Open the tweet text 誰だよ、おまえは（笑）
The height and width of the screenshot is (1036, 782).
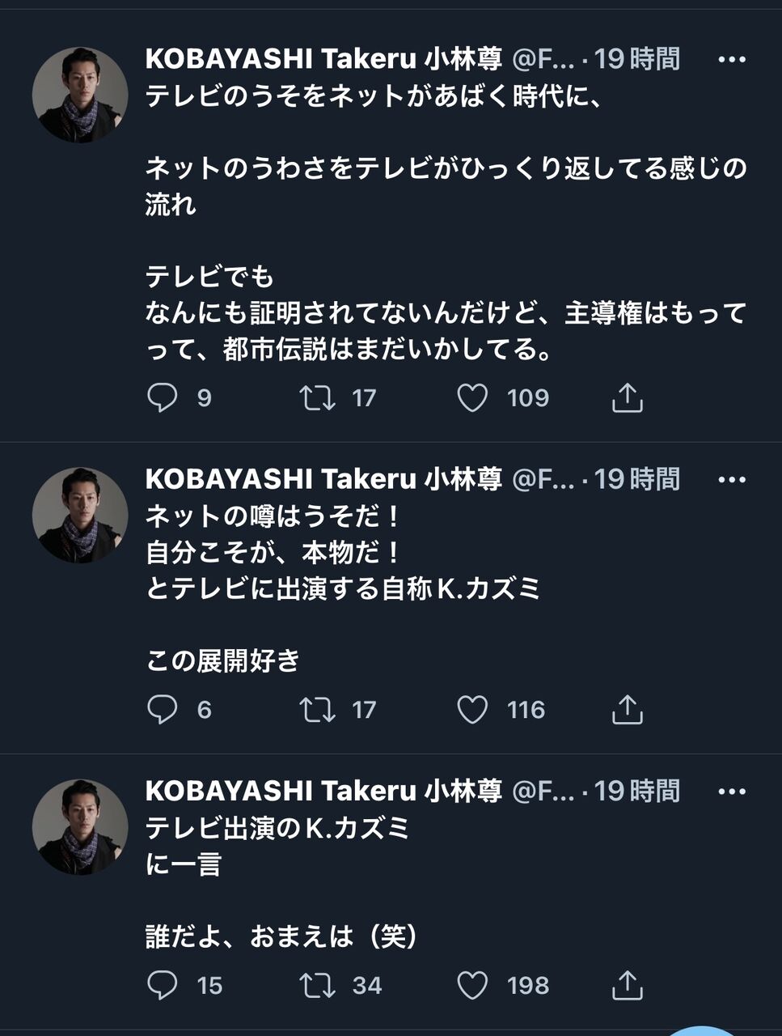(x=281, y=936)
